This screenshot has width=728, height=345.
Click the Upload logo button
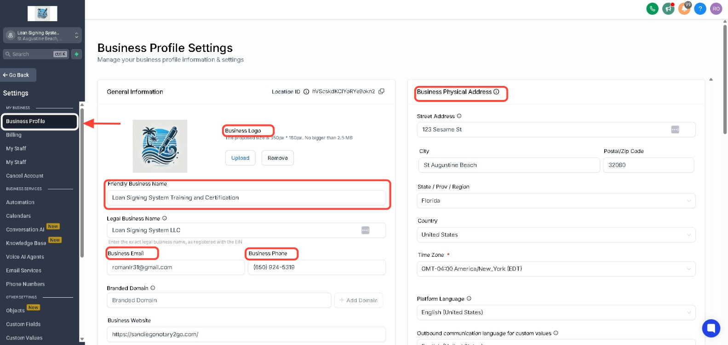[241, 158]
